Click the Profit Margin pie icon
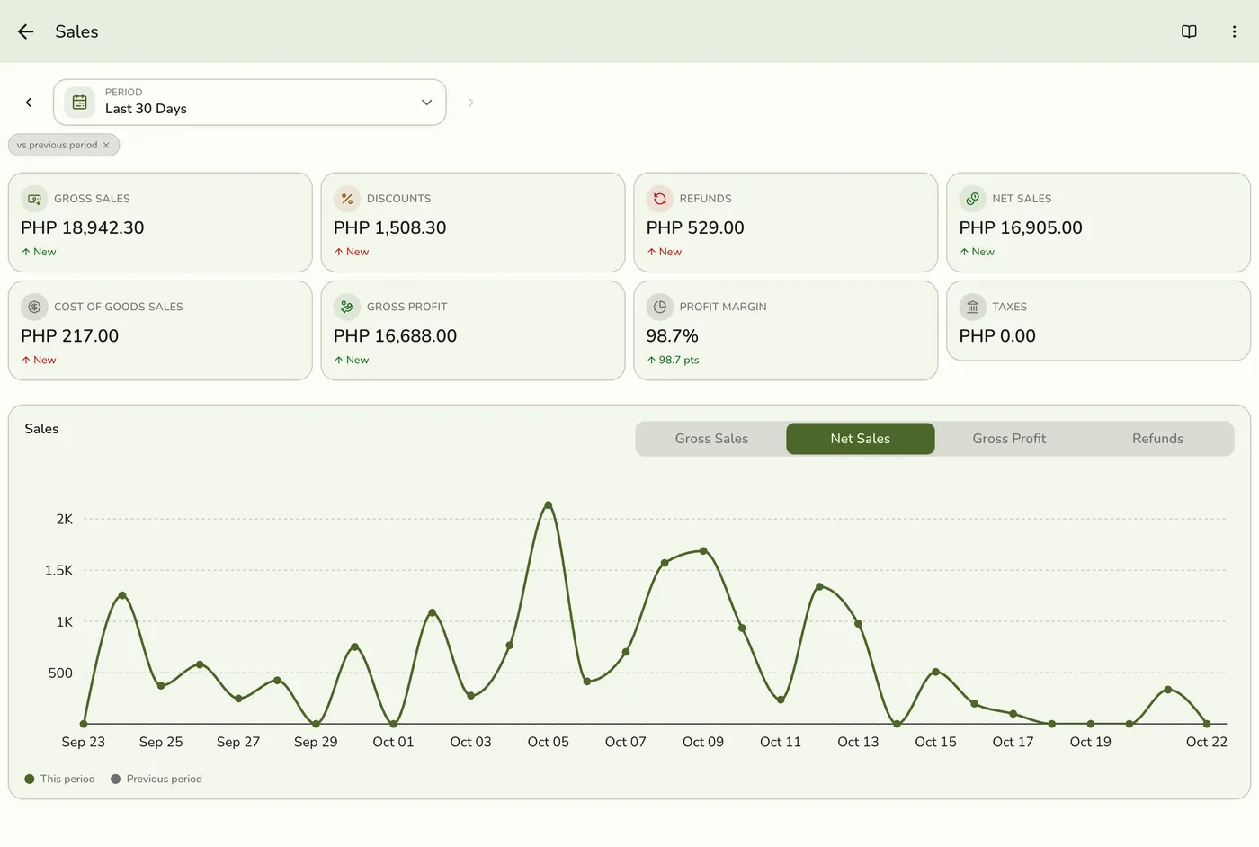Viewport: 1259px width, 847px height. tap(660, 307)
